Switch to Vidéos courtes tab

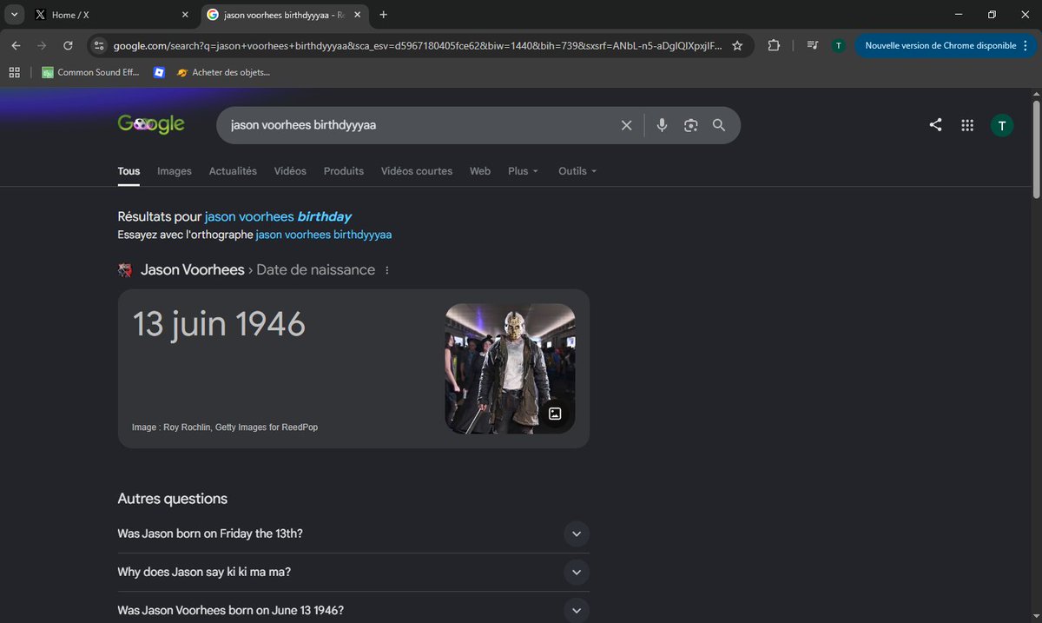[x=417, y=171]
